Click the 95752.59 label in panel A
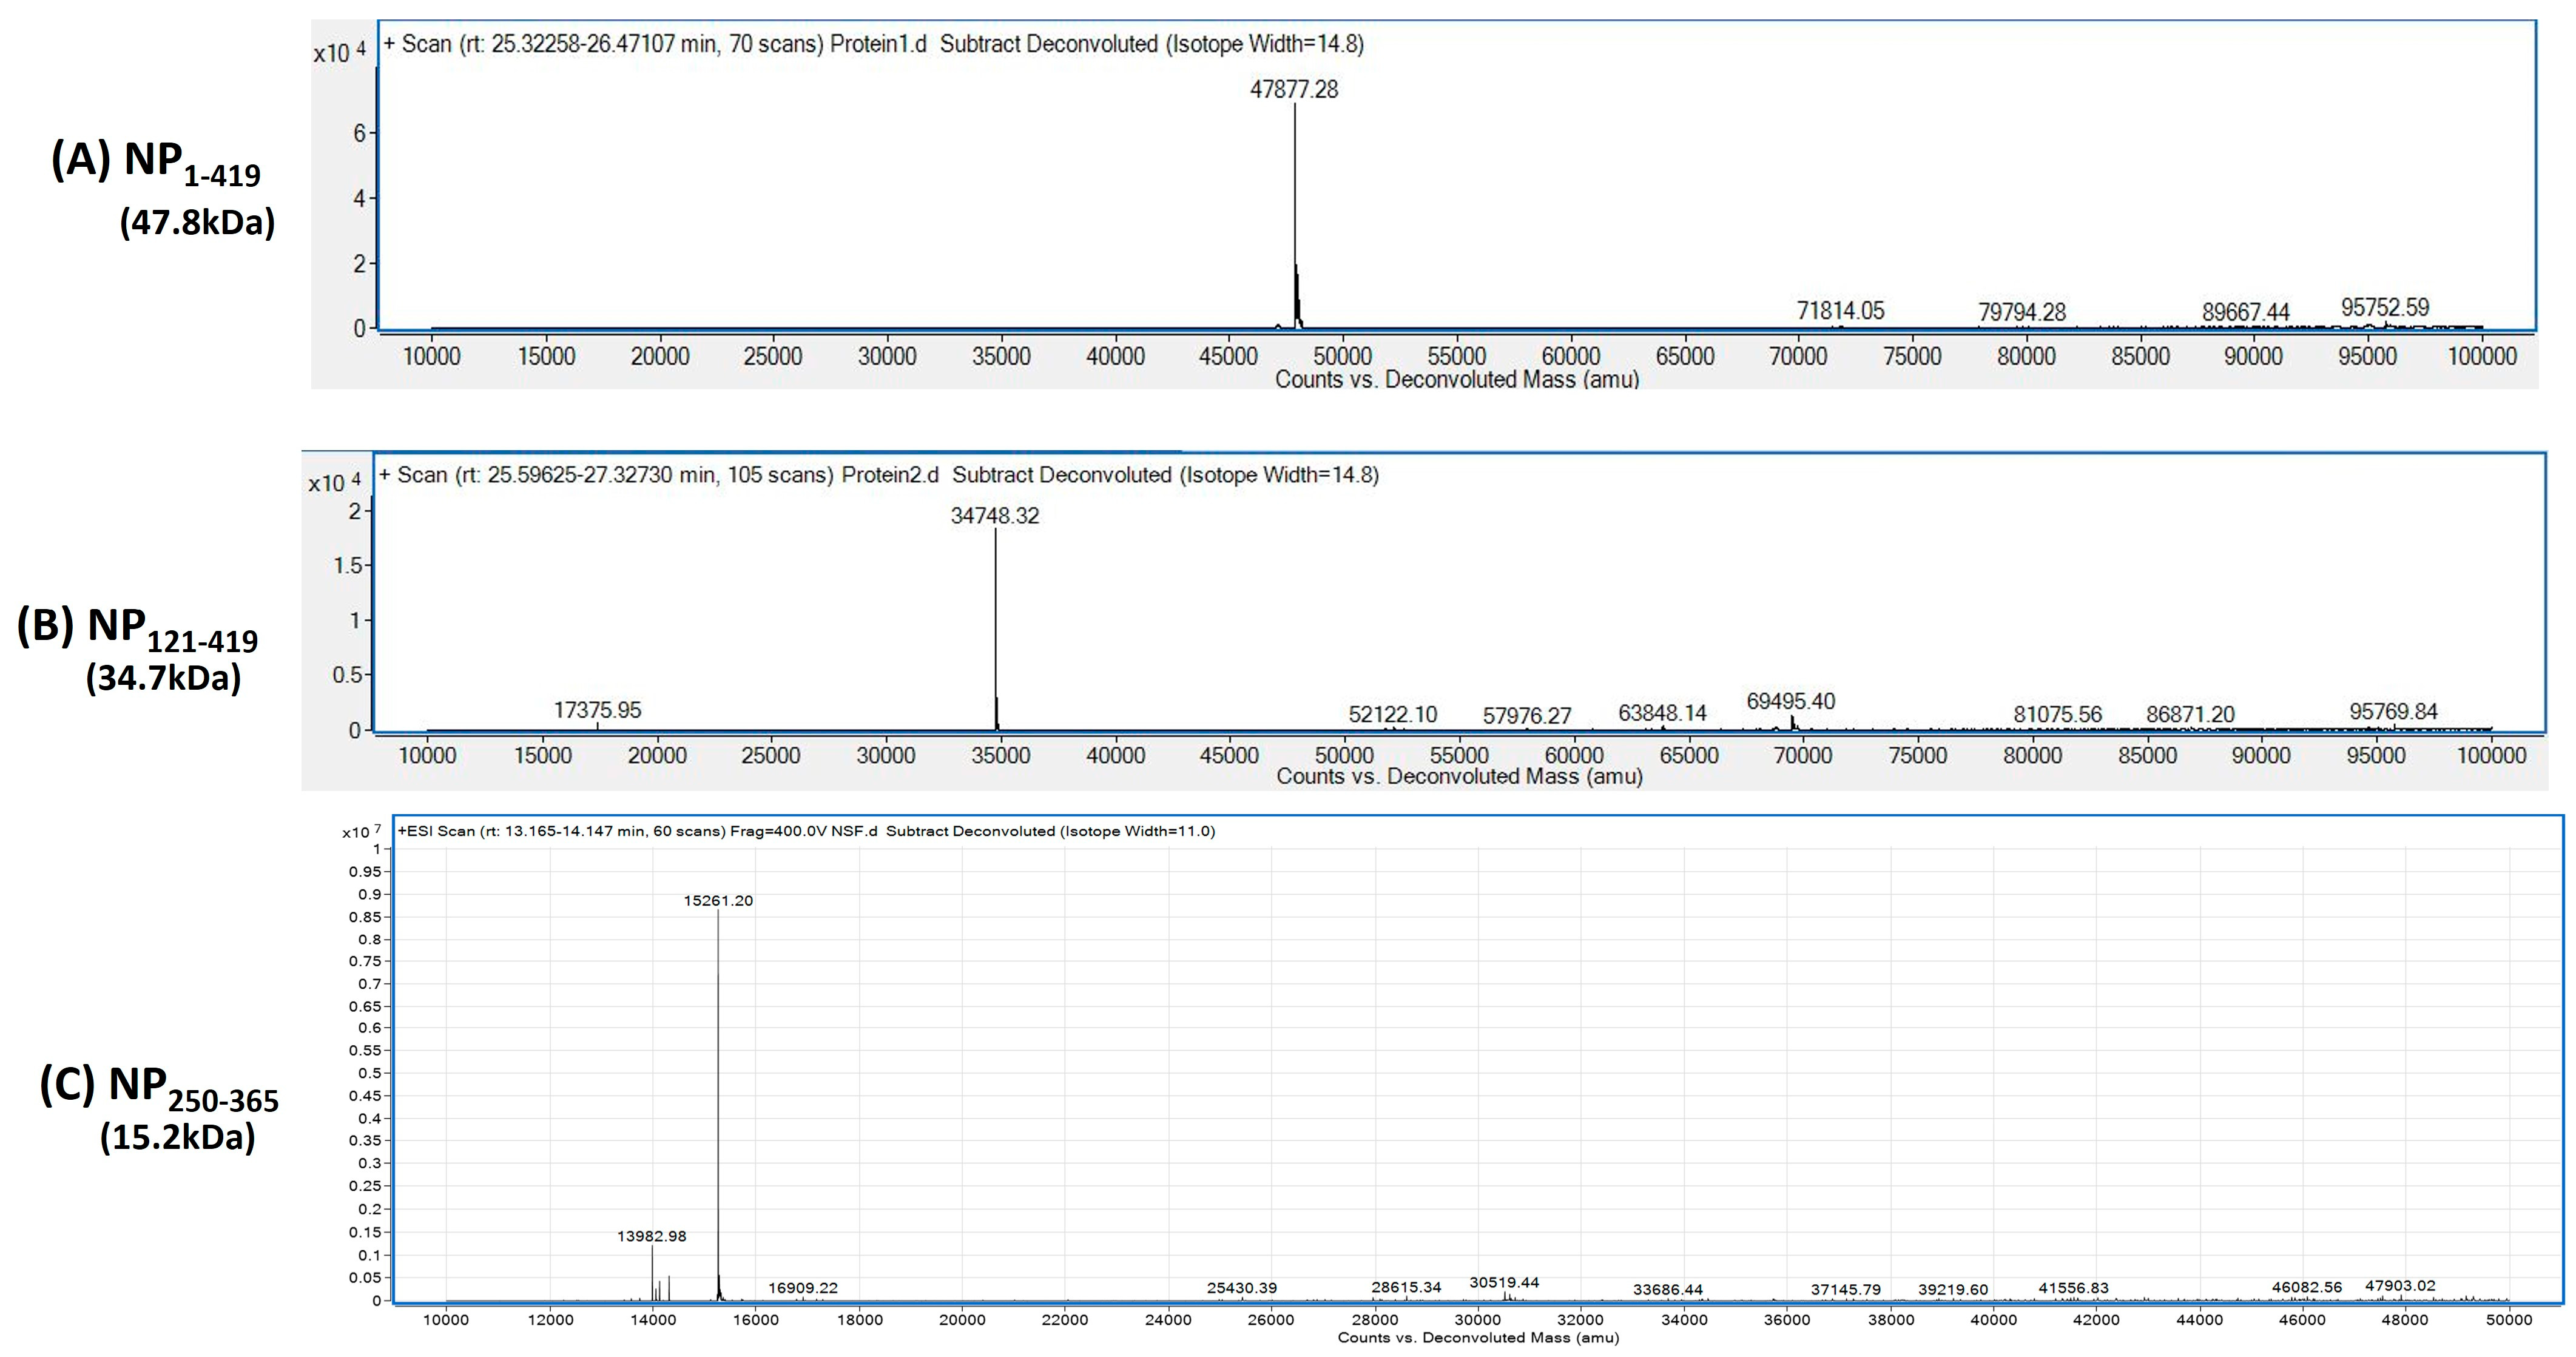 click(x=2384, y=307)
